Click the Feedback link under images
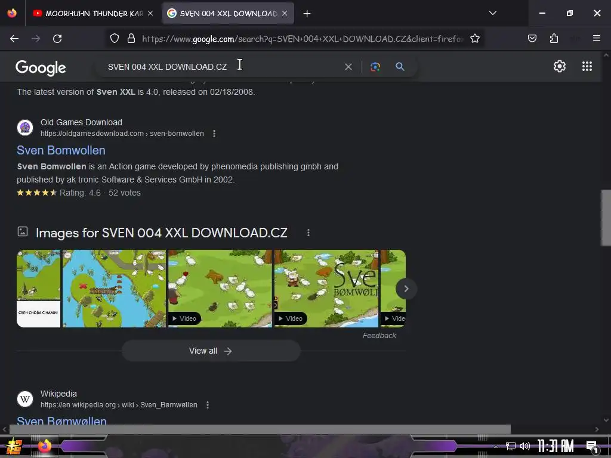This screenshot has height=458, width=611. point(379,336)
